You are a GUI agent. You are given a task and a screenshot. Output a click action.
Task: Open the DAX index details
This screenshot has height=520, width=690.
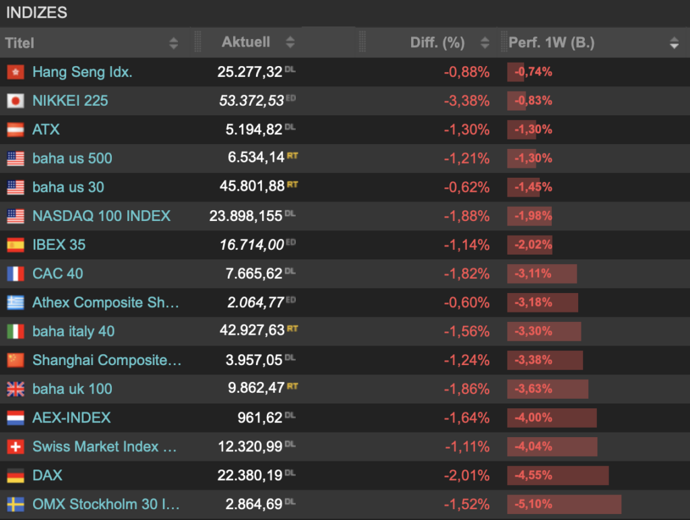pos(46,475)
